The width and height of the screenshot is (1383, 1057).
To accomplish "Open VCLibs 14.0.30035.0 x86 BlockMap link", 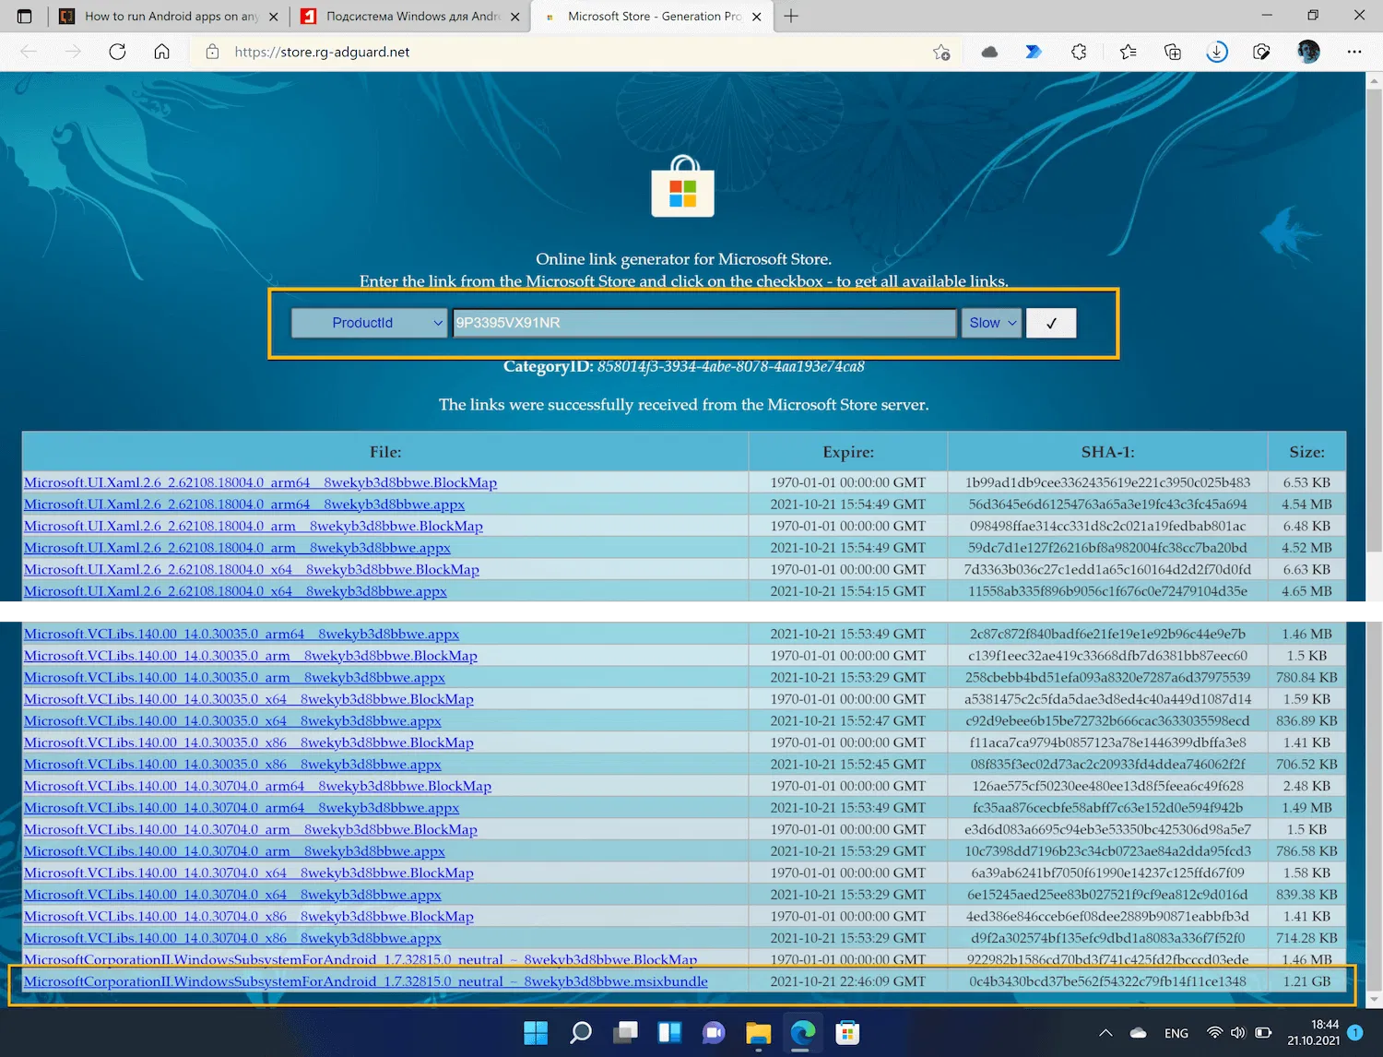I will coord(249,742).
